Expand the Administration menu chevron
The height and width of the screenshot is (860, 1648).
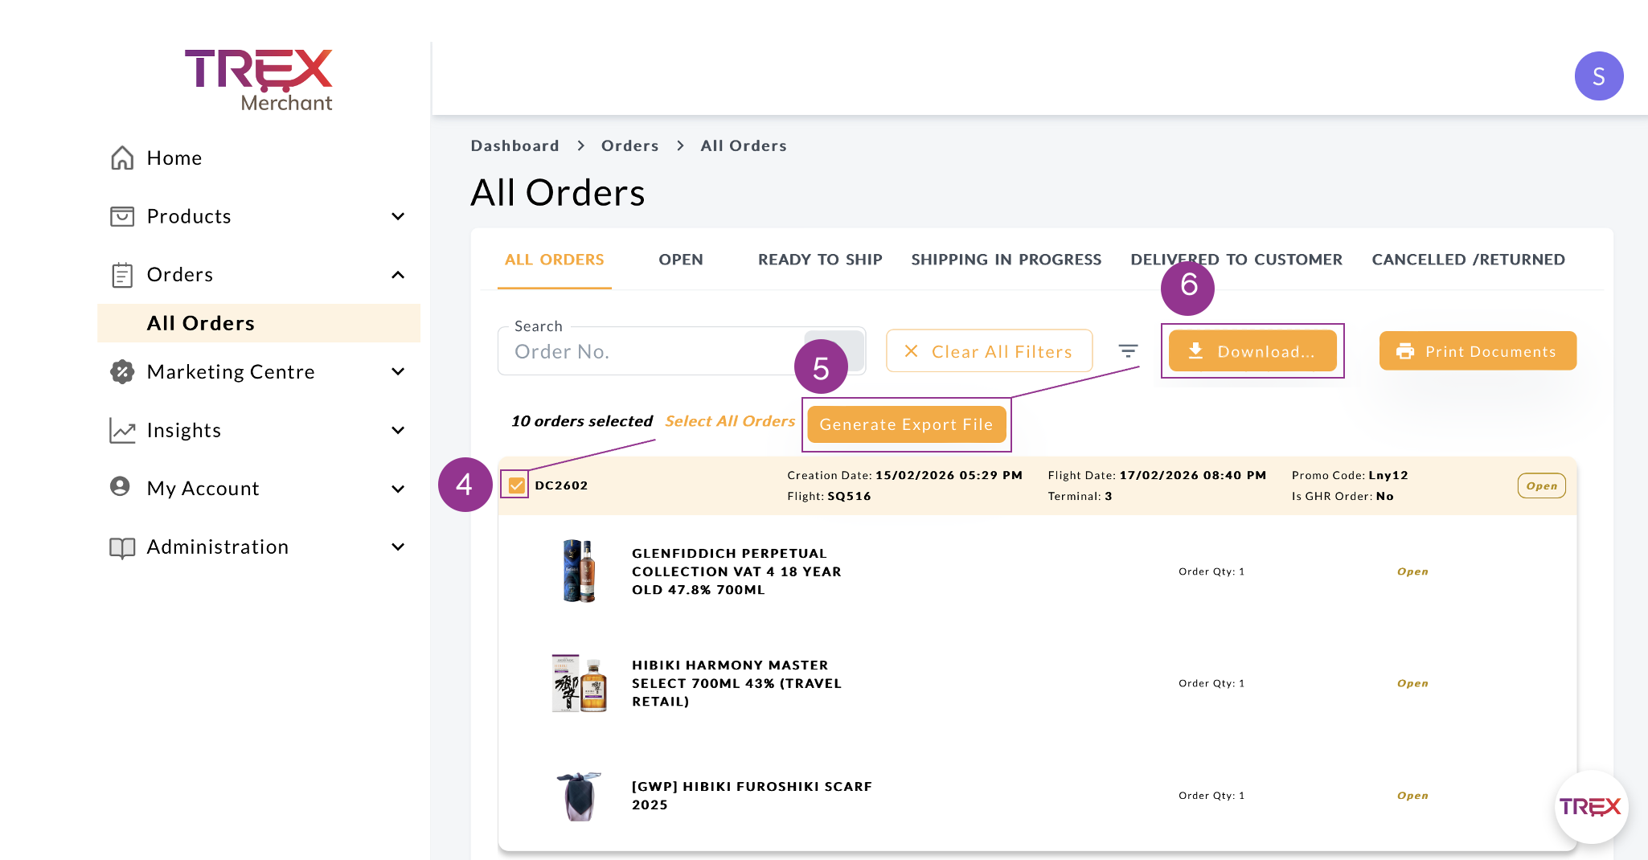coord(398,547)
